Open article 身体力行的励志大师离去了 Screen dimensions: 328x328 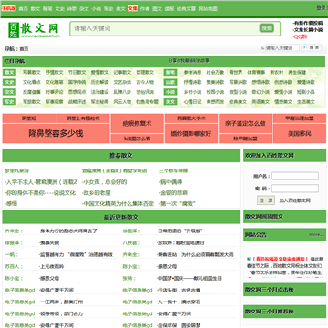[x=68, y=231]
